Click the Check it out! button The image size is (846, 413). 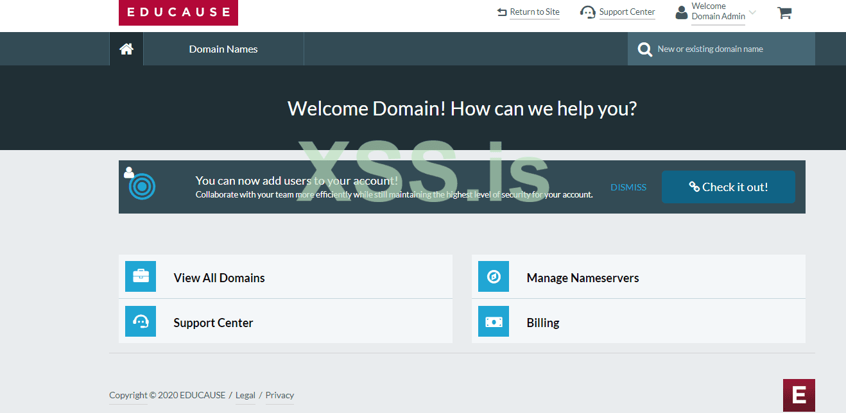pyautogui.click(x=729, y=187)
